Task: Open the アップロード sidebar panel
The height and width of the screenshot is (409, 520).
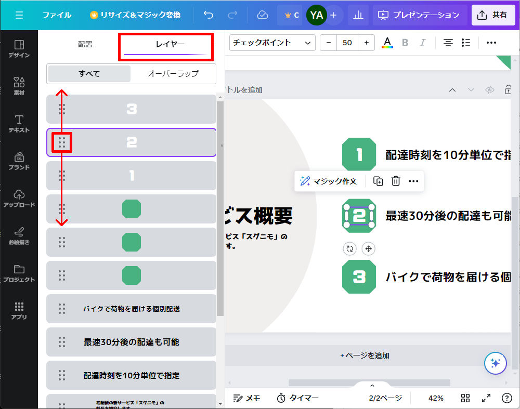Action: point(19,199)
